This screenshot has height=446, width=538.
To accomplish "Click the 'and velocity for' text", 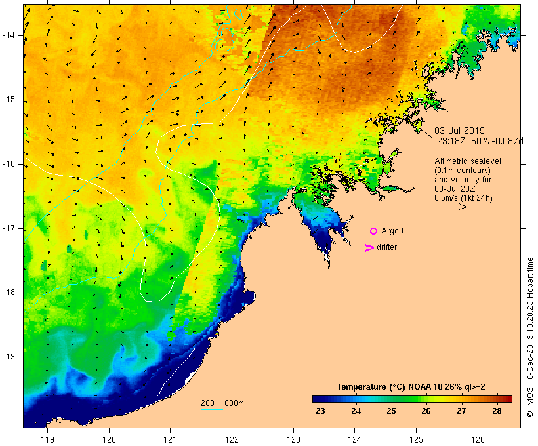I will pos(463,180).
